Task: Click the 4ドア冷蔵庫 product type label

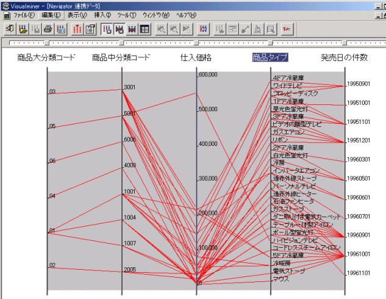Action: point(288,78)
